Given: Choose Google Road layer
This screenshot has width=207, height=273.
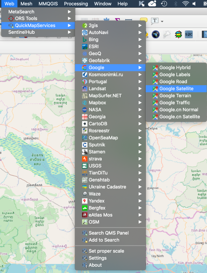Looking at the screenshot, I should point(176,82).
